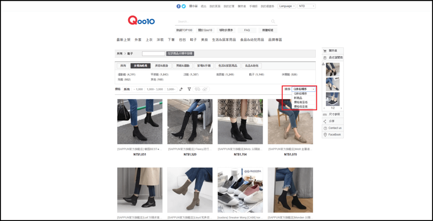
Task: Click 拖鞋 (662) subcategory
Action: coord(124,80)
